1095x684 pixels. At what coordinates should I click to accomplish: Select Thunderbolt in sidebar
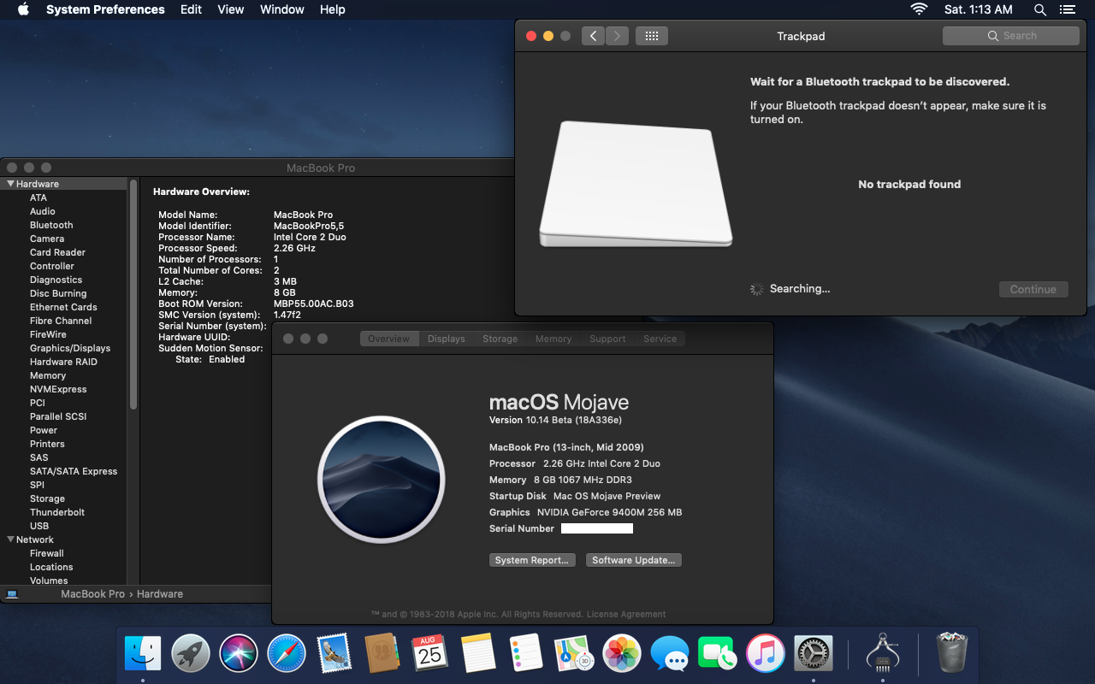[x=57, y=512]
